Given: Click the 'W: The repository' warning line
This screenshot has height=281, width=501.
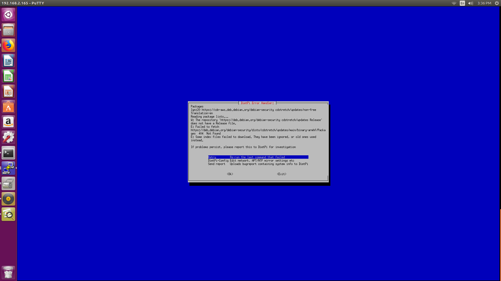Looking at the screenshot, I should (257, 120).
